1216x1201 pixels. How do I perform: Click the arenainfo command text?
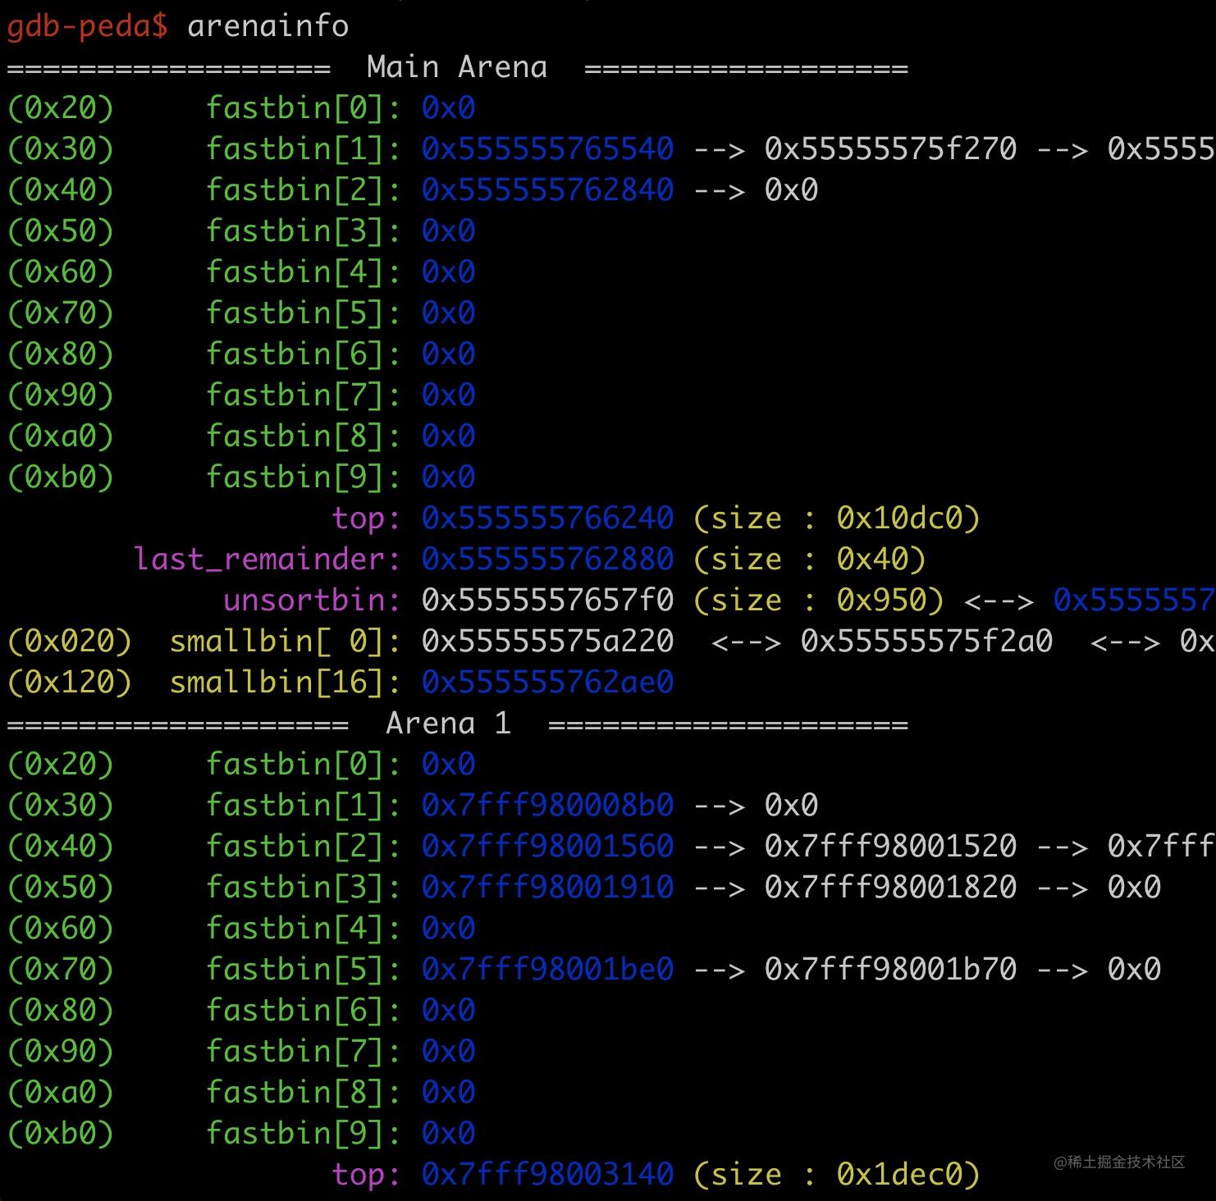(x=267, y=26)
